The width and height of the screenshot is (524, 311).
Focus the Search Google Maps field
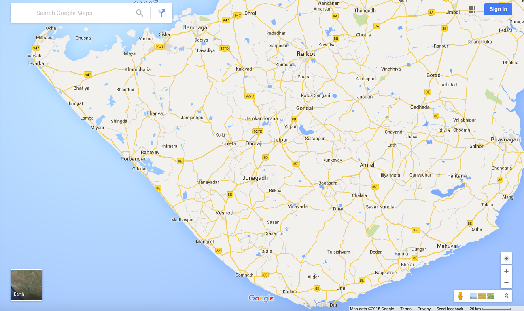(x=83, y=13)
